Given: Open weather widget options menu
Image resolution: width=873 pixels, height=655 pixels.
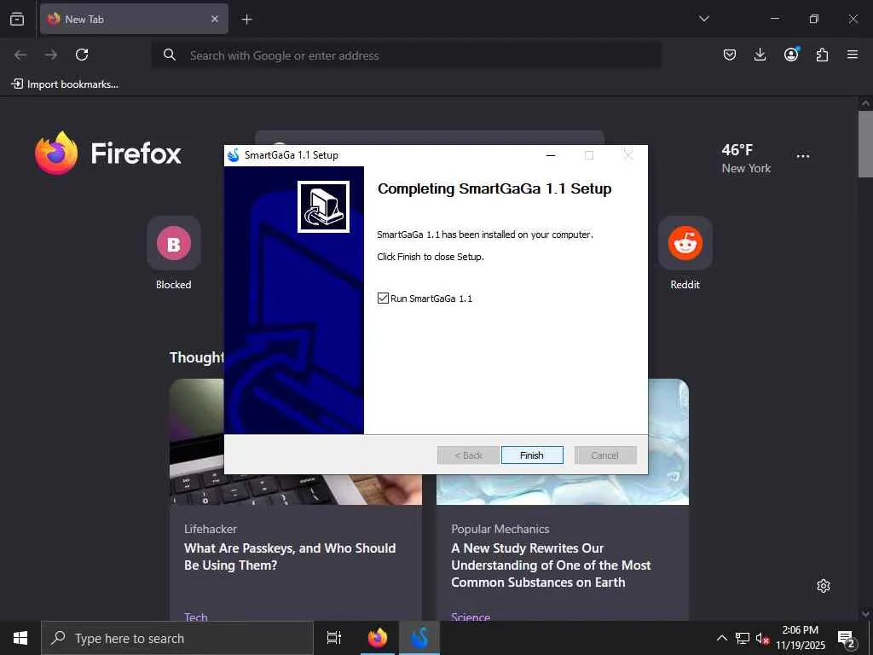Looking at the screenshot, I should pyautogui.click(x=803, y=157).
